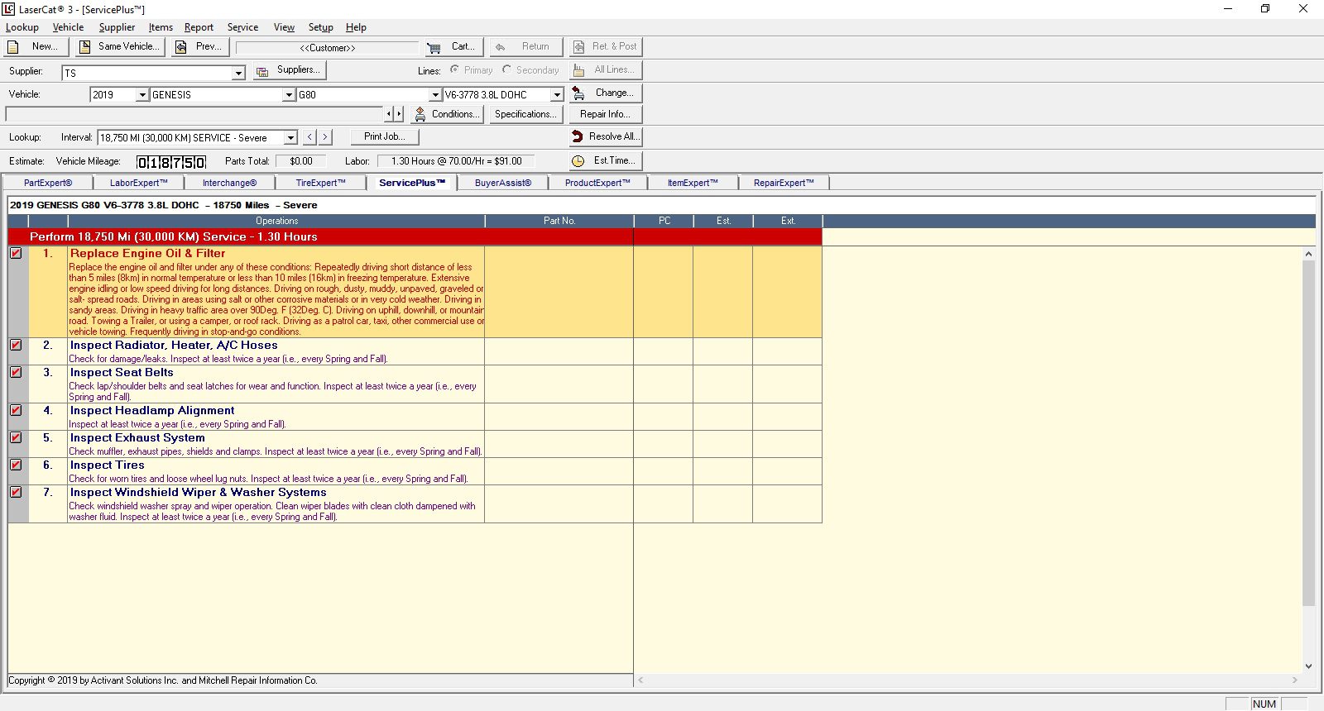This screenshot has width=1324, height=711.
Task: Click the Repair Info button
Action: [x=605, y=114]
